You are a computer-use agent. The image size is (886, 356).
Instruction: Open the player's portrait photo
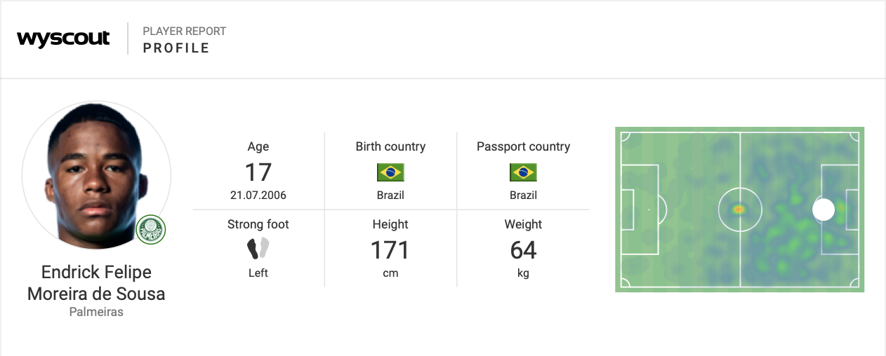pos(95,175)
